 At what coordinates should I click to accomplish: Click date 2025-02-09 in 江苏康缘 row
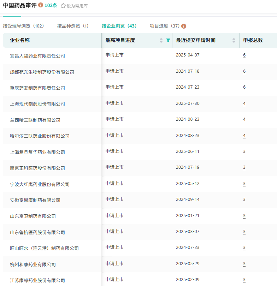click(x=188, y=279)
